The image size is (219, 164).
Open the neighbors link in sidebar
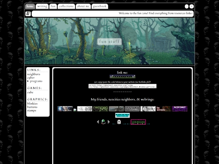pyautogui.click(x=34, y=74)
